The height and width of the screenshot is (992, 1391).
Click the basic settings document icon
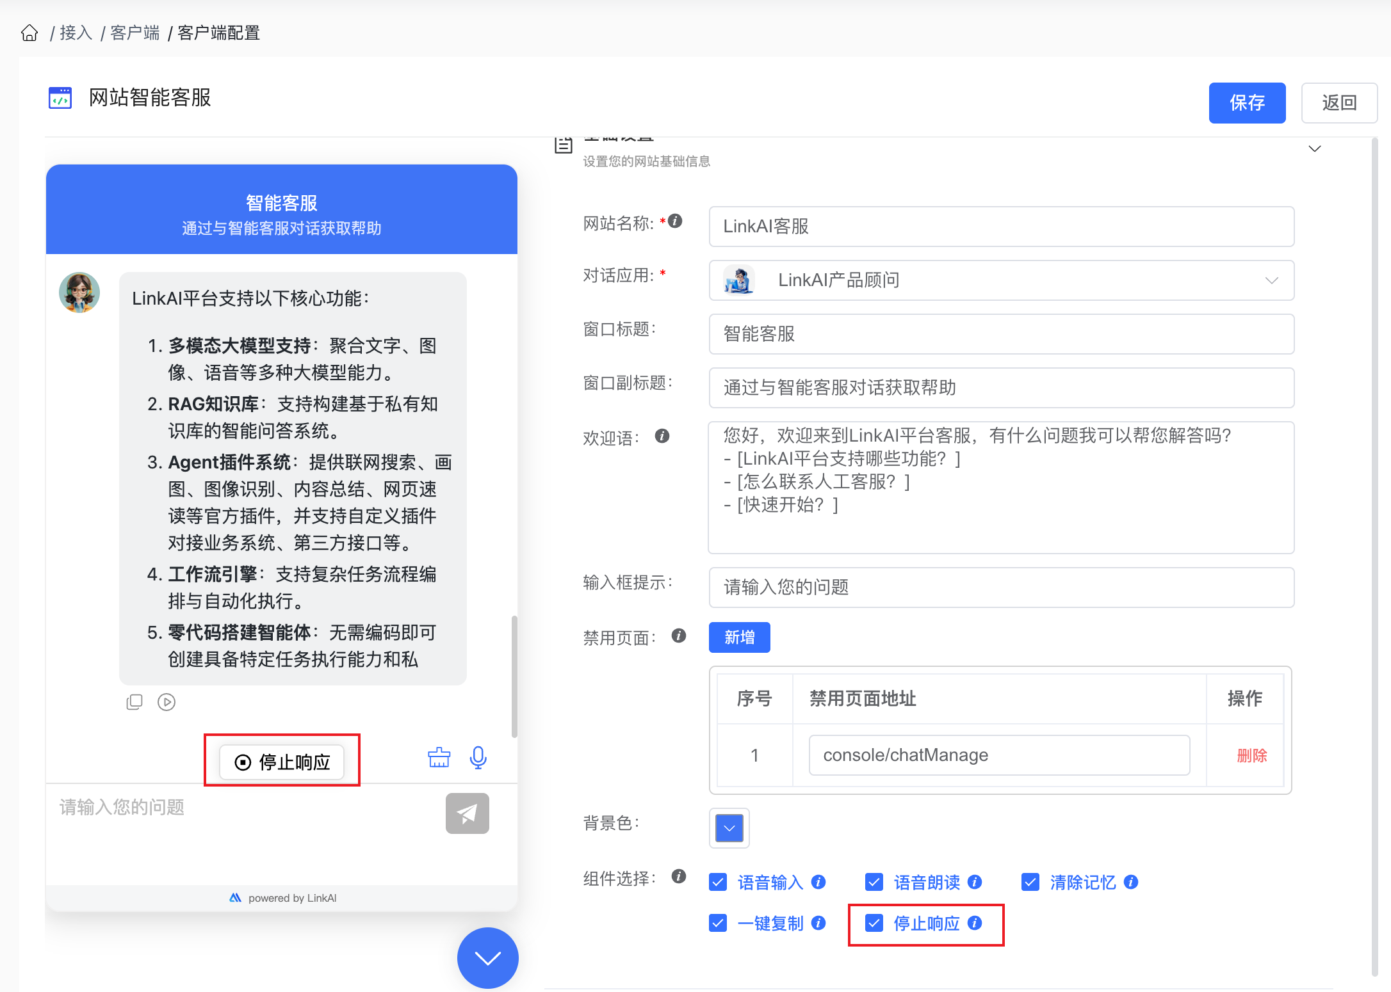click(563, 145)
